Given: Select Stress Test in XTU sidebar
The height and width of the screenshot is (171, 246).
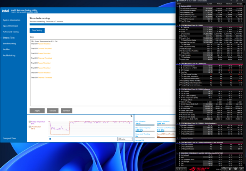Looking at the screenshot, I should pos(8,38).
